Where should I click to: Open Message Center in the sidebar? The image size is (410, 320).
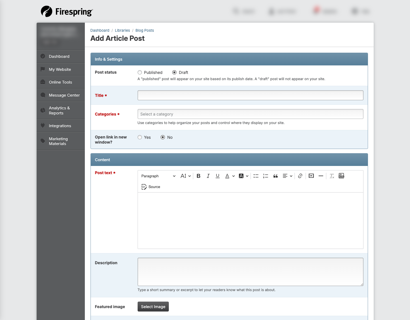tap(61, 95)
